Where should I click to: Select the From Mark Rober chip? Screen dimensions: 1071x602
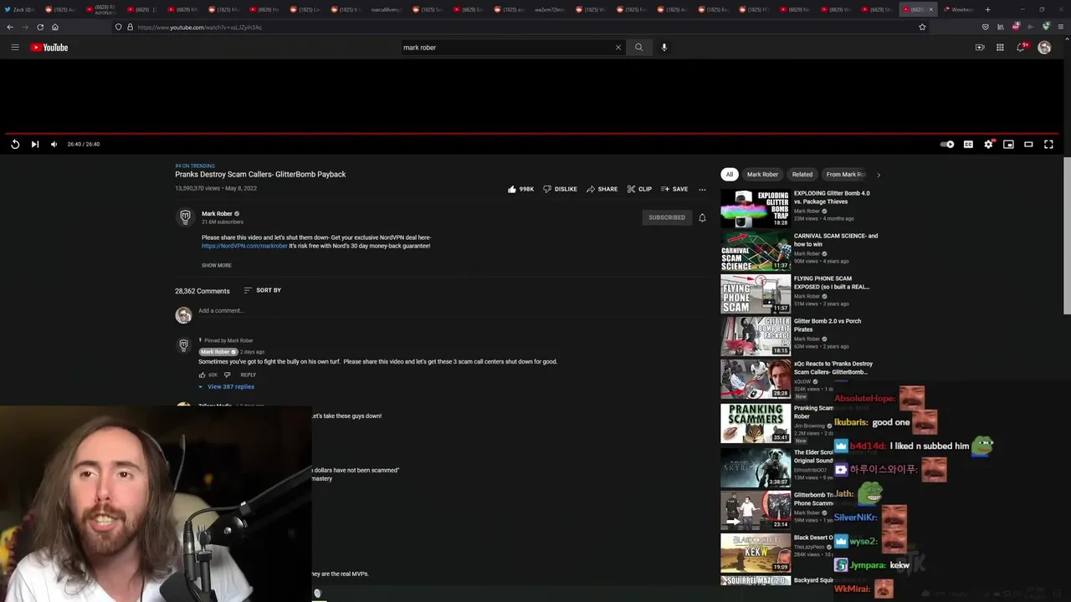tap(846, 175)
